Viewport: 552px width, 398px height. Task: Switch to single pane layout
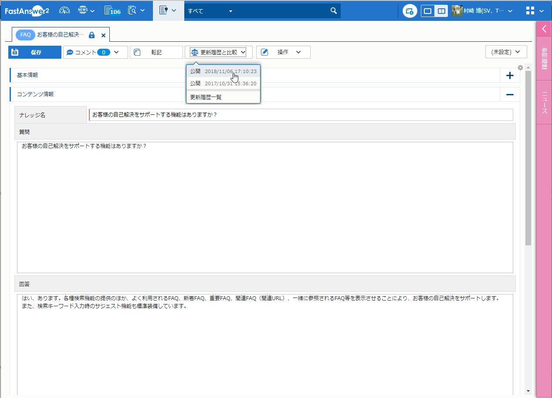pos(428,11)
